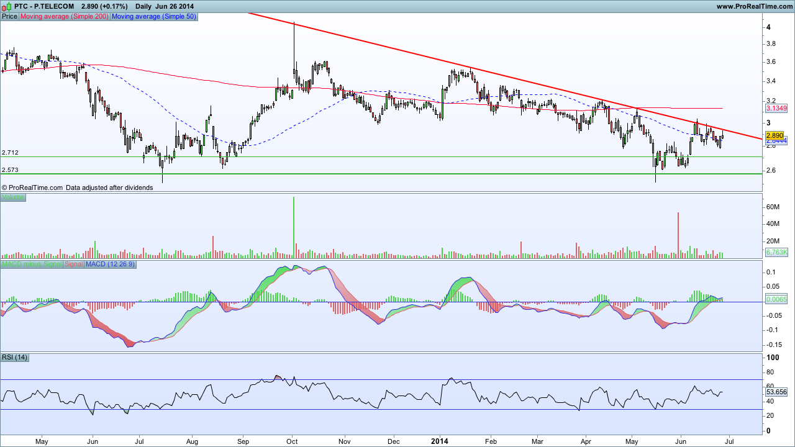Click the Price legend label
The image size is (795, 447).
(10, 16)
